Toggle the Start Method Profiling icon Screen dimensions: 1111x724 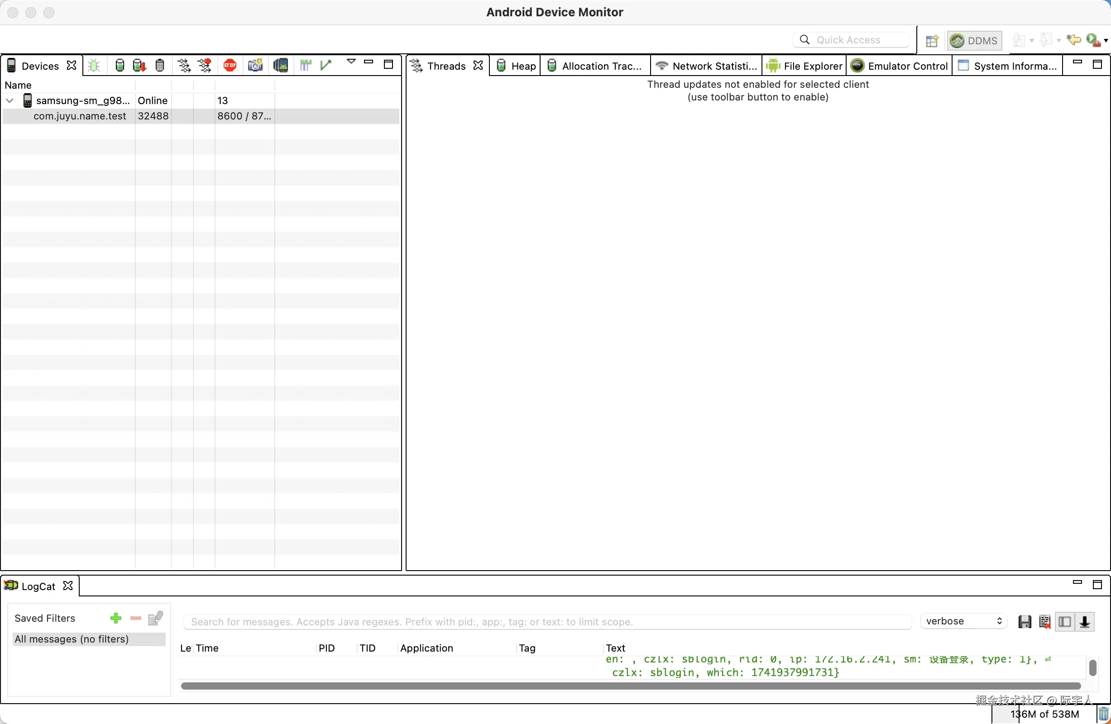[205, 65]
